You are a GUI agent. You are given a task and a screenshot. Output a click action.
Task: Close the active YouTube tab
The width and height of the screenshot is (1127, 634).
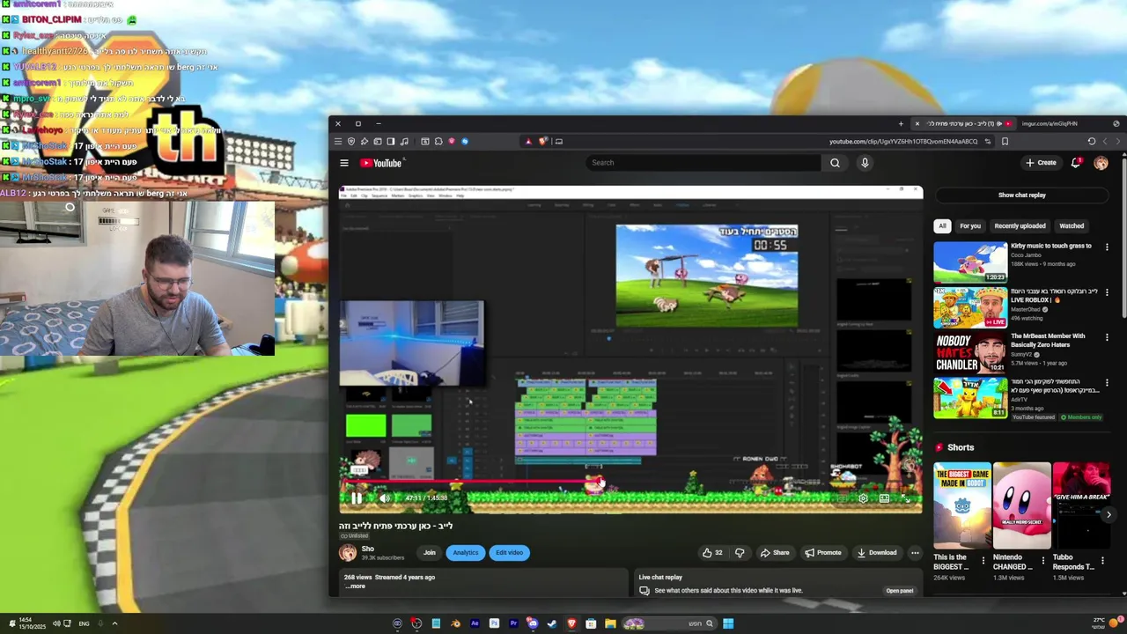[x=917, y=123]
